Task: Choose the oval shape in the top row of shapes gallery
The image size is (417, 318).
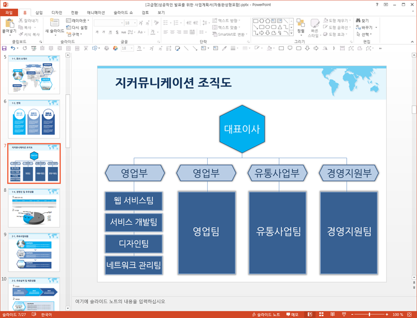Action: [x=262, y=21]
